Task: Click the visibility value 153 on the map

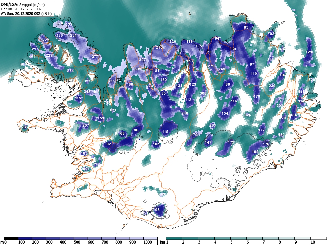Action: point(189,61)
